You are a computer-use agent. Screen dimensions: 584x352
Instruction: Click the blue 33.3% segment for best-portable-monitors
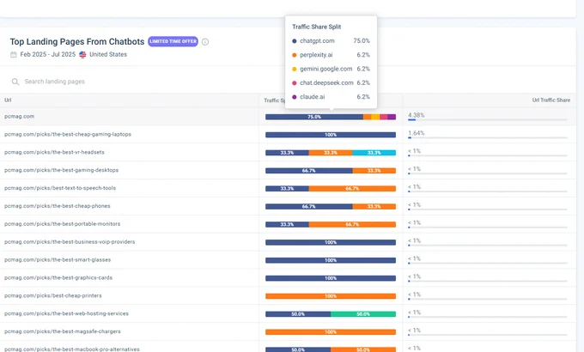pos(287,224)
